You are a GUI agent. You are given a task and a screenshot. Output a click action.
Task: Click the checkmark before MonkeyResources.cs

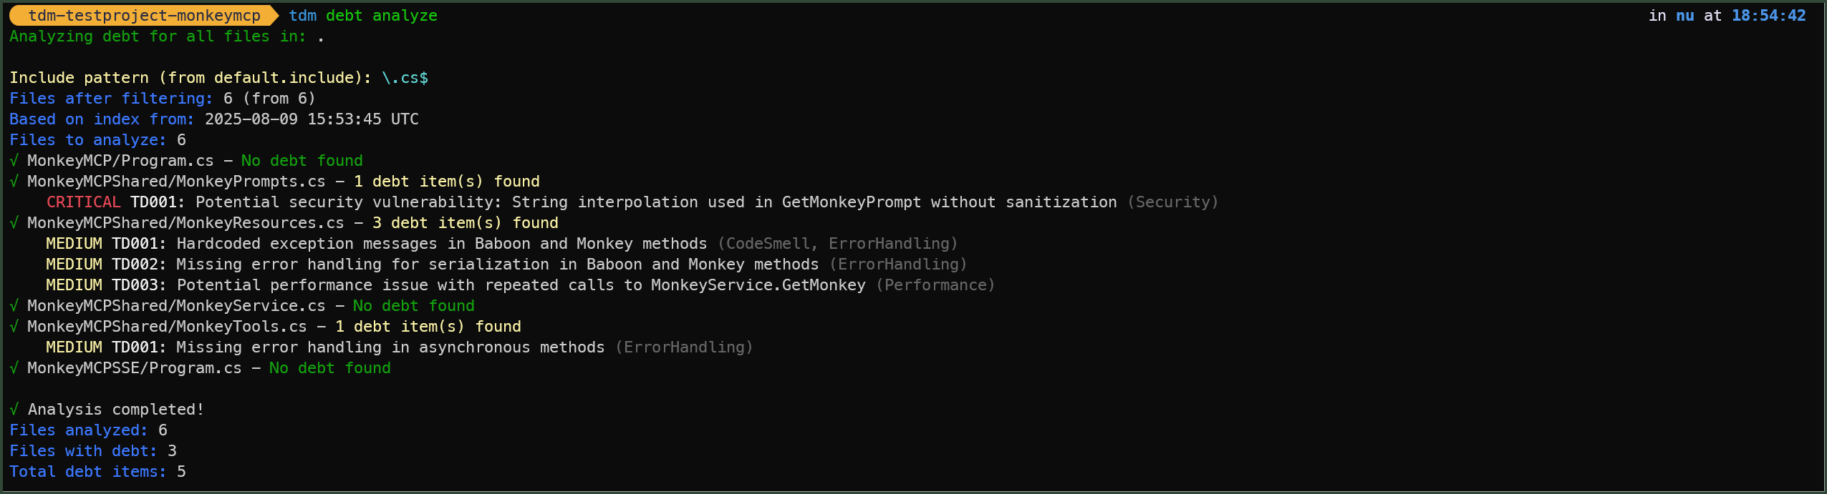(14, 223)
